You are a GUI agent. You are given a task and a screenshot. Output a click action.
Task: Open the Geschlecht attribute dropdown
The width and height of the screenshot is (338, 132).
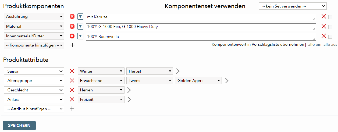point(34,90)
